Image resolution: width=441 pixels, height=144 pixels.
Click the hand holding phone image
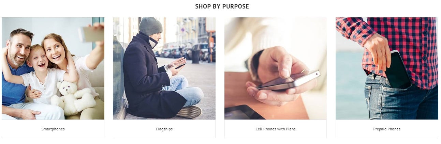pos(275,68)
